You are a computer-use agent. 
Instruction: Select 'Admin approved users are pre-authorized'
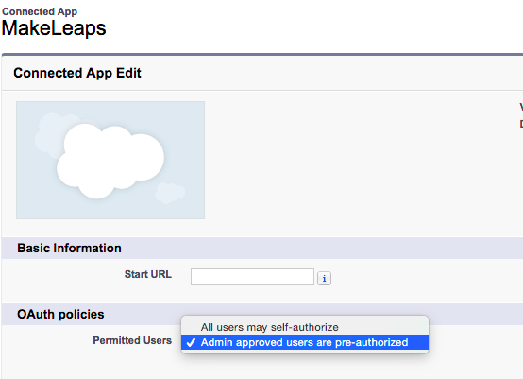coord(305,342)
